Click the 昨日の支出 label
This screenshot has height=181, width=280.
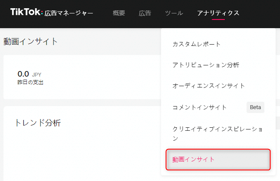30,82
